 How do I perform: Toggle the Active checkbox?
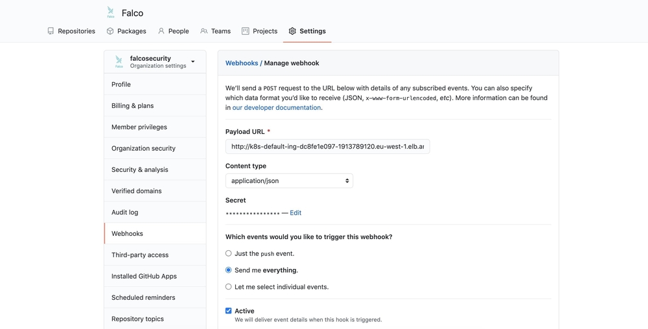click(229, 310)
